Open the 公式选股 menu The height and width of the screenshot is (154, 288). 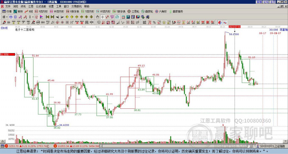[41, 6]
